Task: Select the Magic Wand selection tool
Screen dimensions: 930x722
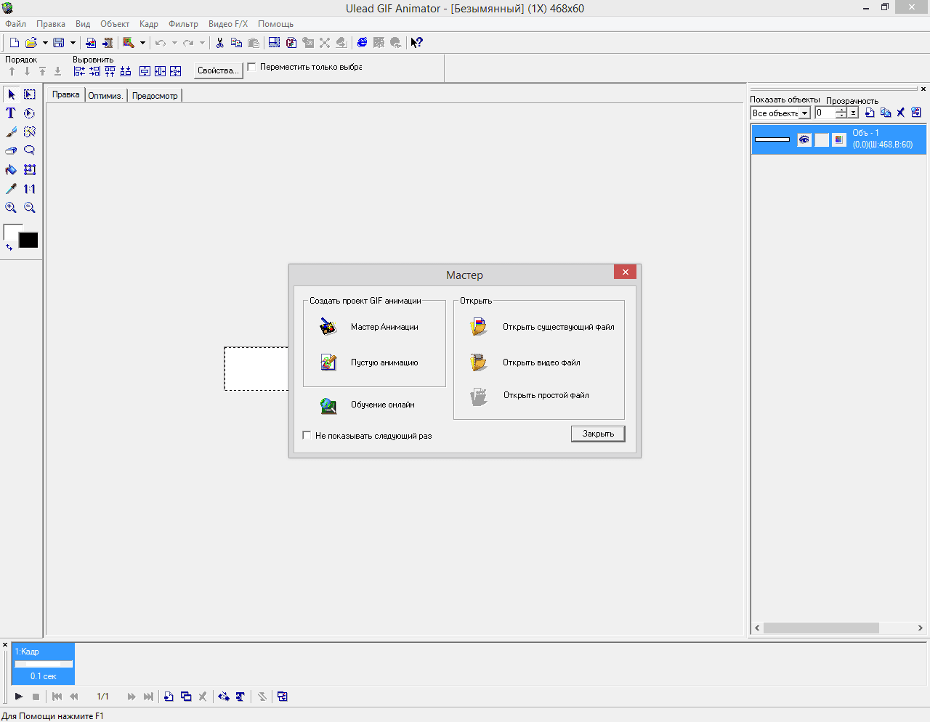Action: pos(30,132)
